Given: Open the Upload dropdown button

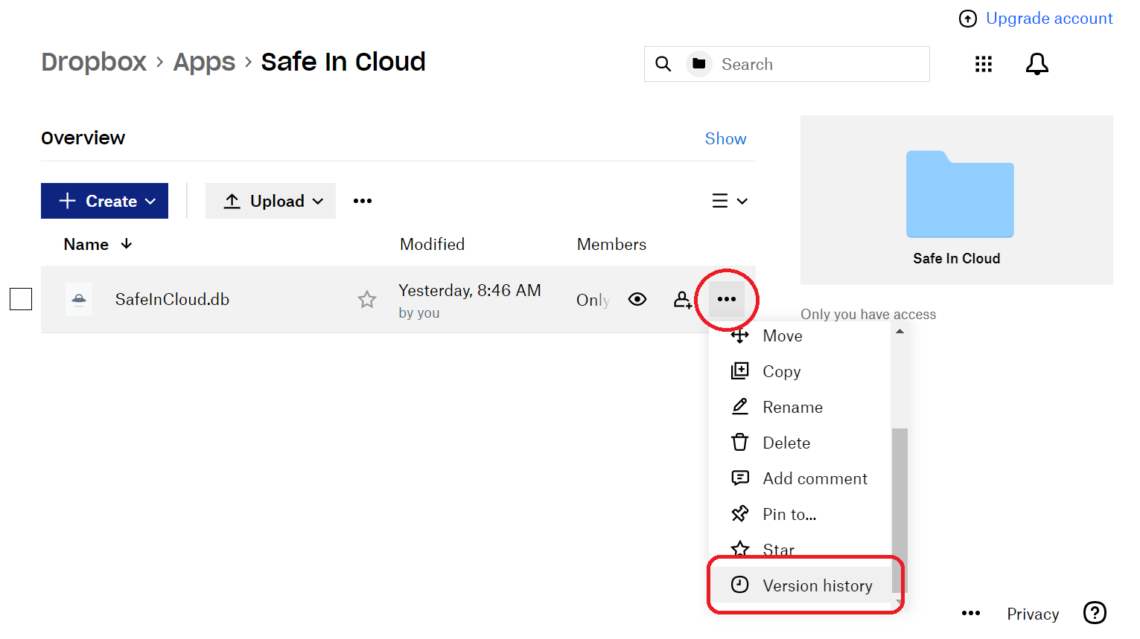Looking at the screenshot, I should [x=270, y=201].
